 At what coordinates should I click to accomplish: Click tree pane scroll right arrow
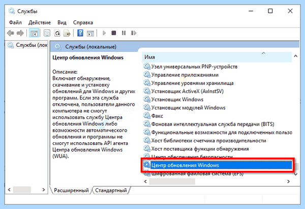click(44, 190)
